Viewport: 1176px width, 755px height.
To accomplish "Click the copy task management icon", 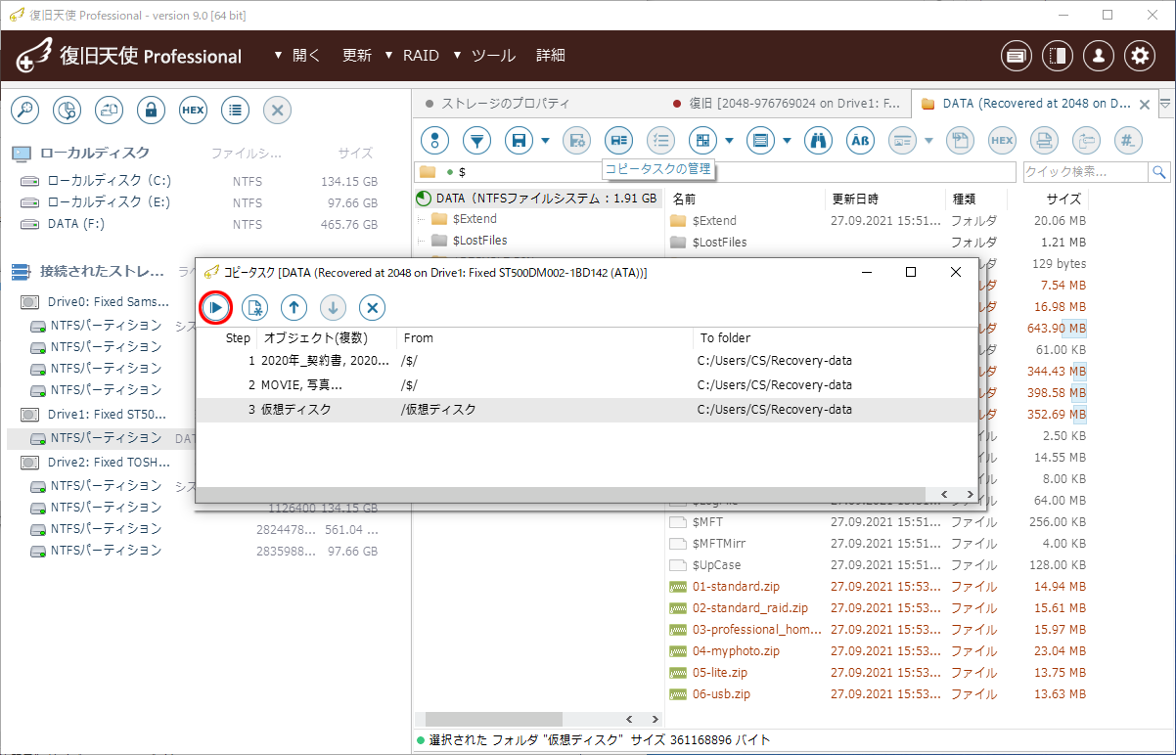I will [618, 141].
